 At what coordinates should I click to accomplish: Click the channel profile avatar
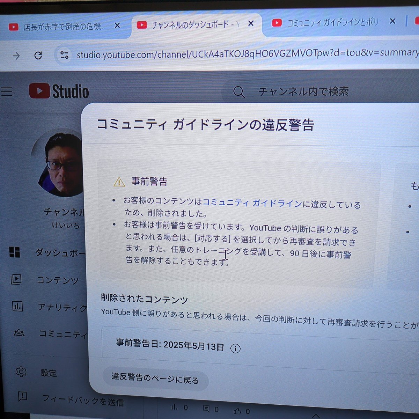point(59,163)
